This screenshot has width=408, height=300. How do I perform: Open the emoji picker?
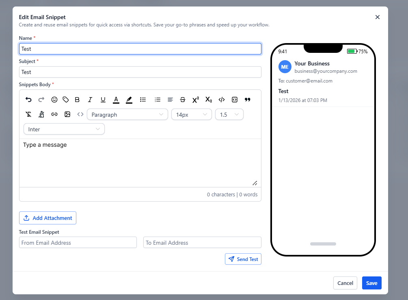tap(54, 100)
